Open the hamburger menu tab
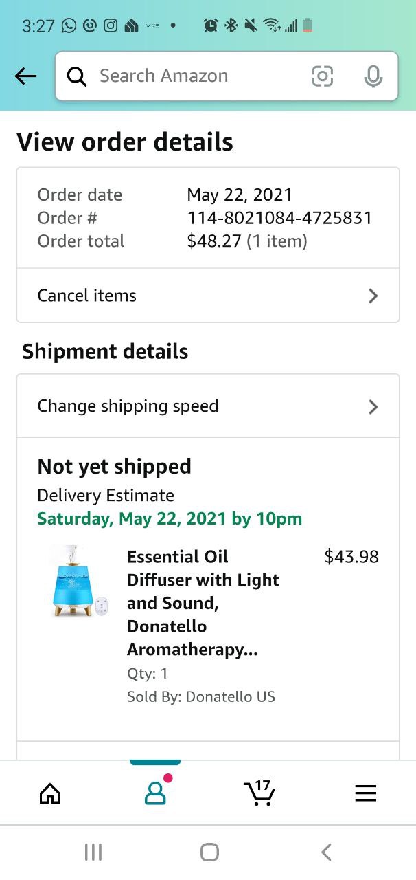 (x=365, y=793)
